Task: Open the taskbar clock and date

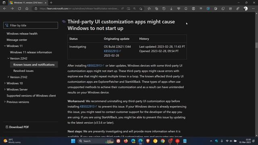Action: pyautogui.click(x=245, y=141)
